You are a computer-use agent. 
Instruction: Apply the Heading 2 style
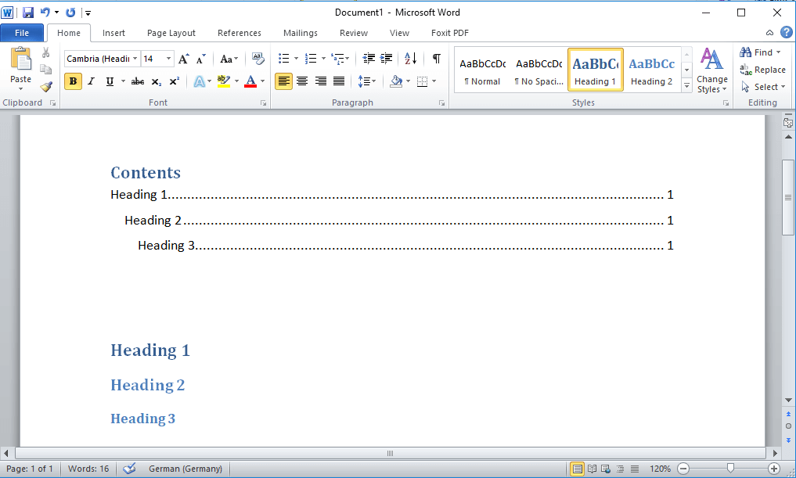tap(651, 70)
